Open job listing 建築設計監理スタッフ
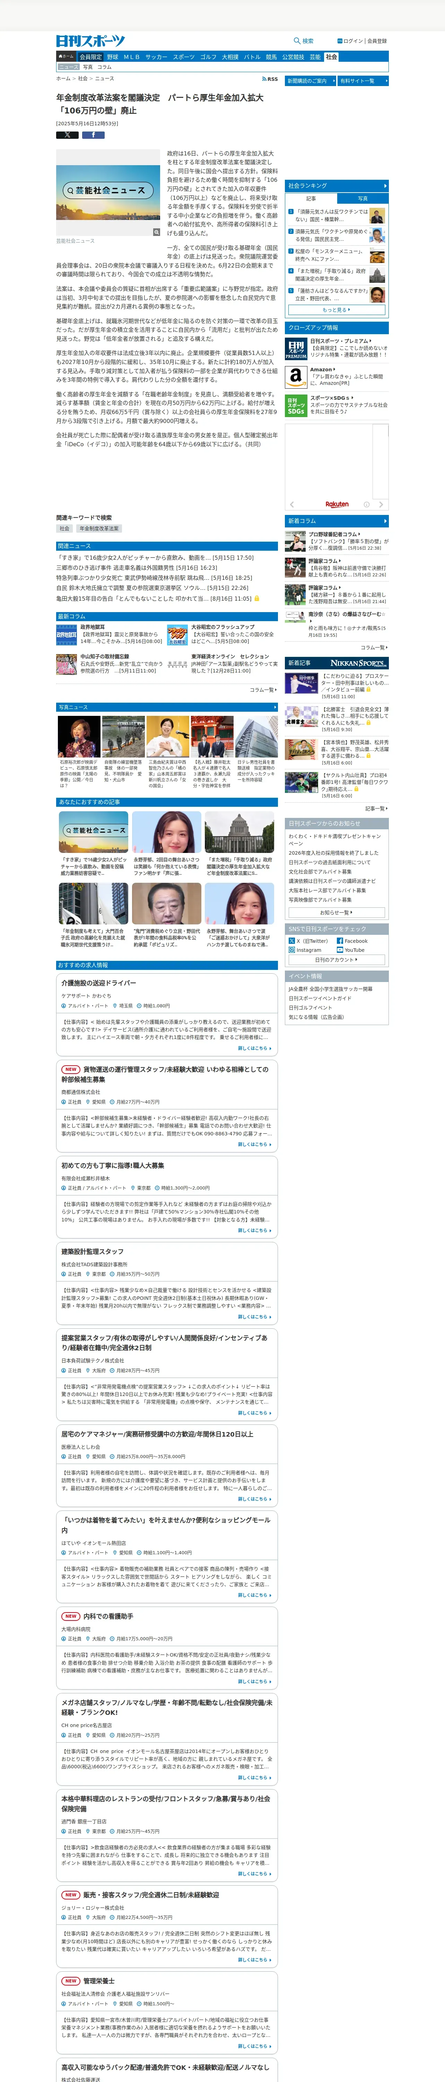This screenshot has width=445, height=2082. [93, 1251]
